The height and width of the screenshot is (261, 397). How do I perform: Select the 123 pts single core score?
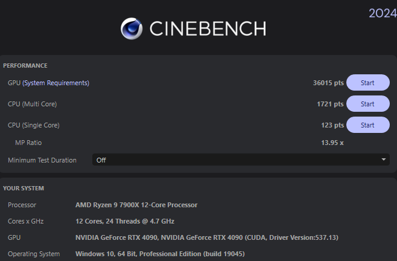click(x=332, y=125)
